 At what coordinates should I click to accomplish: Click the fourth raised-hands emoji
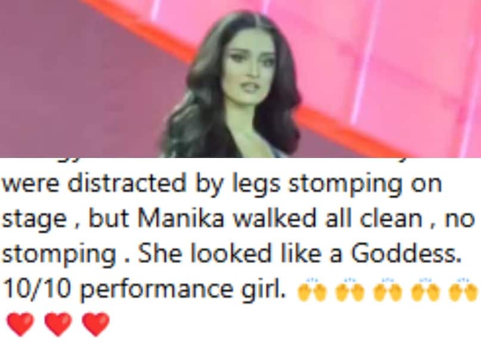tap(426, 290)
